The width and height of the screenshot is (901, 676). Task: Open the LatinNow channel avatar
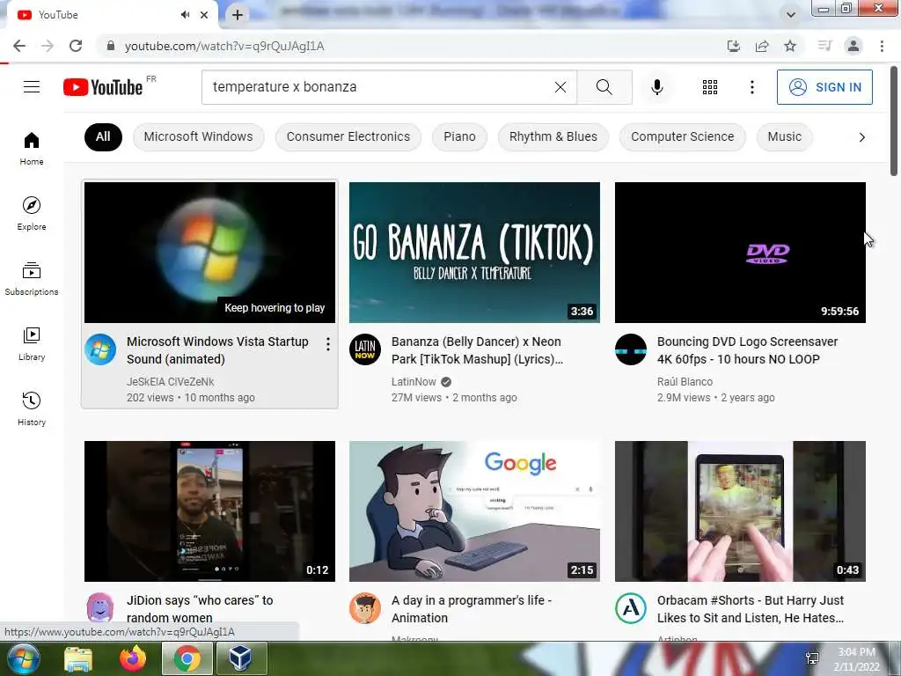click(x=365, y=349)
